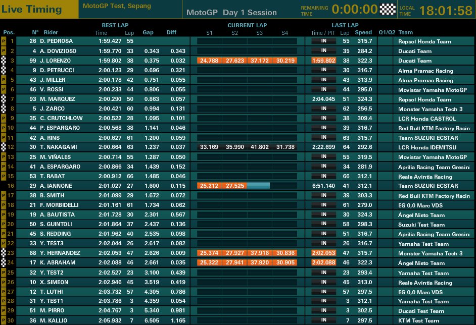
Task: Click the Speed column header
Action: (x=363, y=32)
